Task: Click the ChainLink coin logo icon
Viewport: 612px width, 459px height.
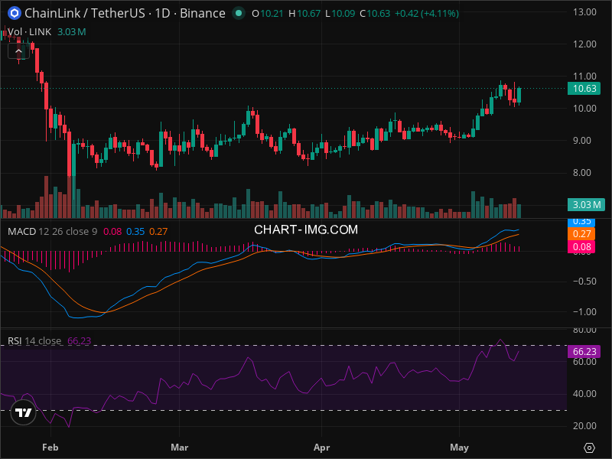Action: [x=15, y=13]
